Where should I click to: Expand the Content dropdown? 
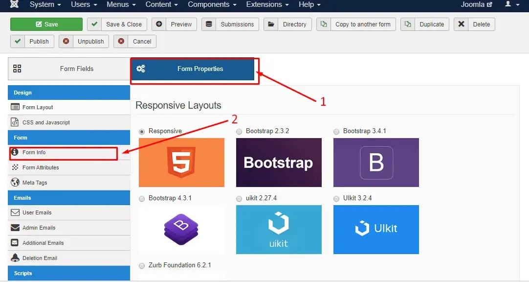(162, 4)
